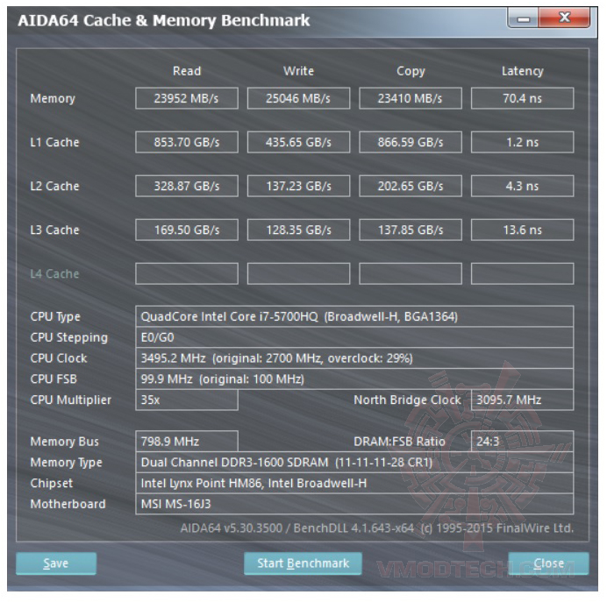607x602 pixels.
Task: Select L1 Cache Write 435.65 GB/s
Action: (298, 142)
